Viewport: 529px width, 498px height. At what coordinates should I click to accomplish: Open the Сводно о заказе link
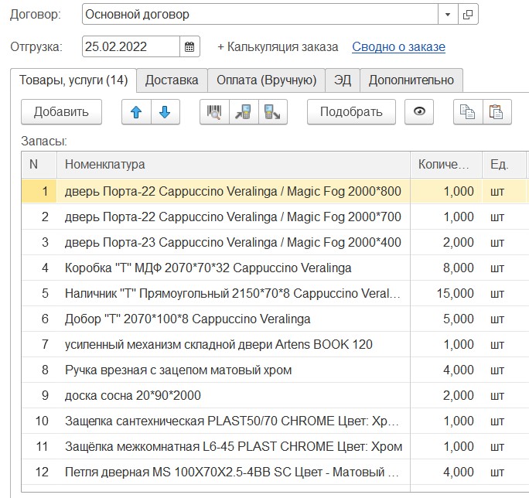[x=398, y=46]
